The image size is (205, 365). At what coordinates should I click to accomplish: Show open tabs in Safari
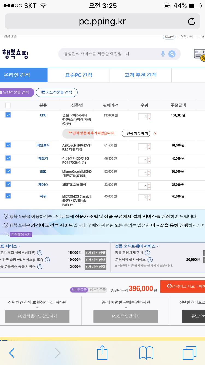tap(189, 353)
